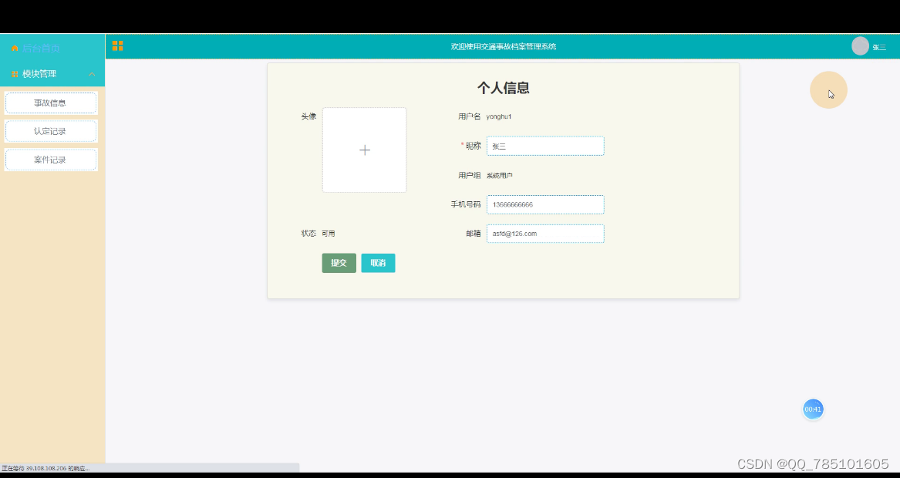The height and width of the screenshot is (478, 900).
Task: Click the 模块管理 module icon
Action: coord(15,74)
